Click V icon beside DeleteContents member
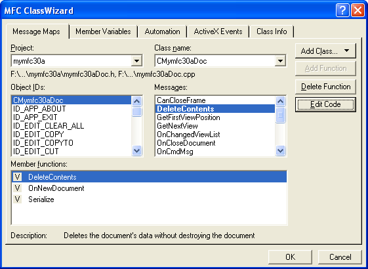This screenshot has width=368, height=269. (x=17, y=177)
